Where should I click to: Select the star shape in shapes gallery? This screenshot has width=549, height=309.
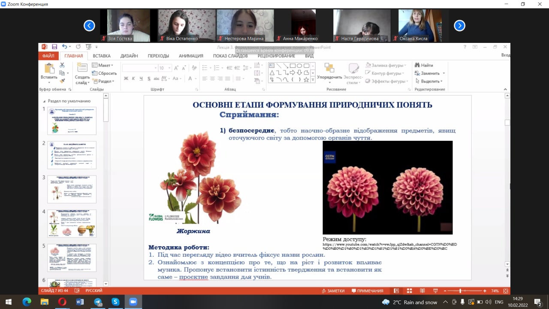pyautogui.click(x=306, y=79)
